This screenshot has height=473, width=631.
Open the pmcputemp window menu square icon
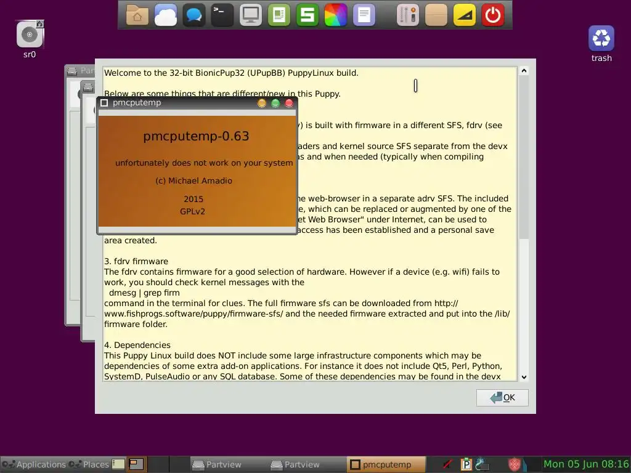(104, 103)
